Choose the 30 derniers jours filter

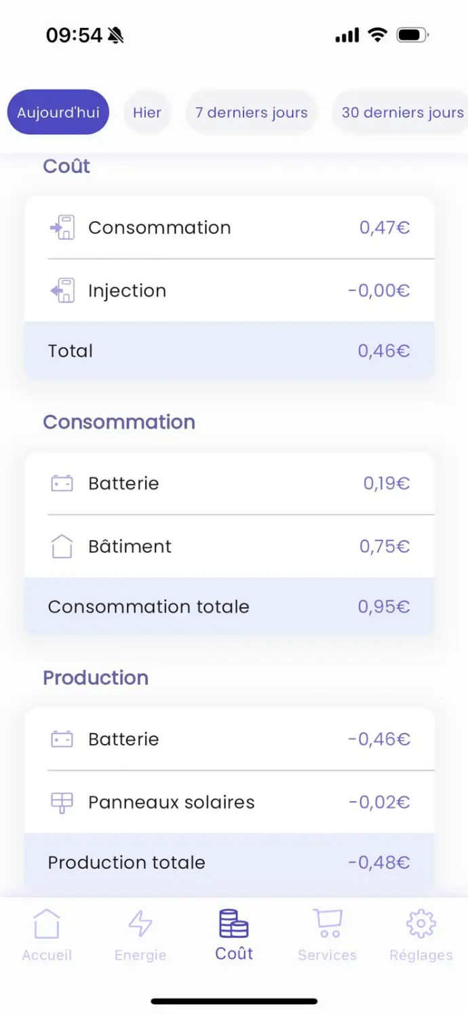click(x=402, y=113)
